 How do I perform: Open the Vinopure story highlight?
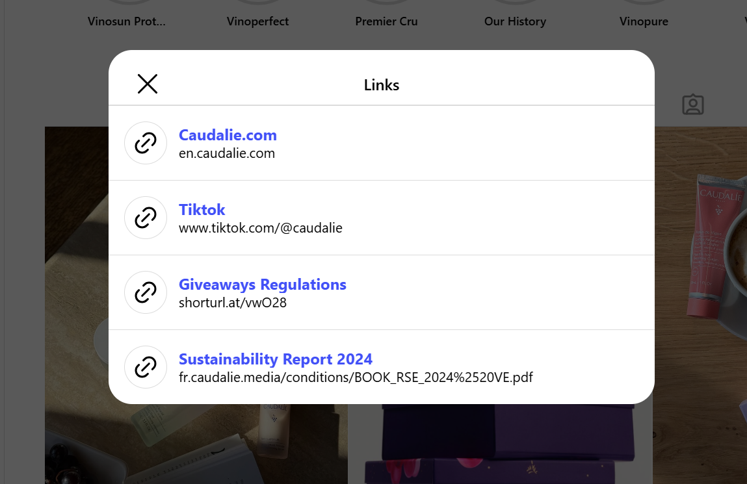point(644,21)
